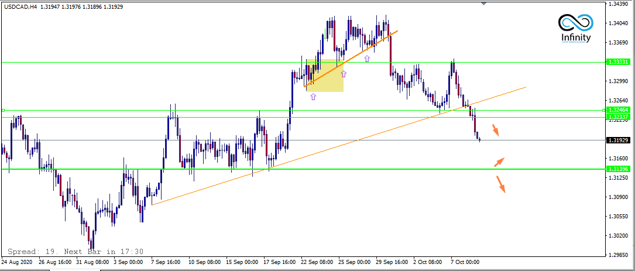This screenshot has width=635, height=271.
Task: Click the 15 Sep 00:00 time label
Action: pos(243,262)
